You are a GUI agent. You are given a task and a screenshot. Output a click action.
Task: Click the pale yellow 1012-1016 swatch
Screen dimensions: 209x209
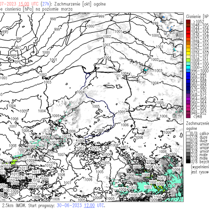click(188, 57)
